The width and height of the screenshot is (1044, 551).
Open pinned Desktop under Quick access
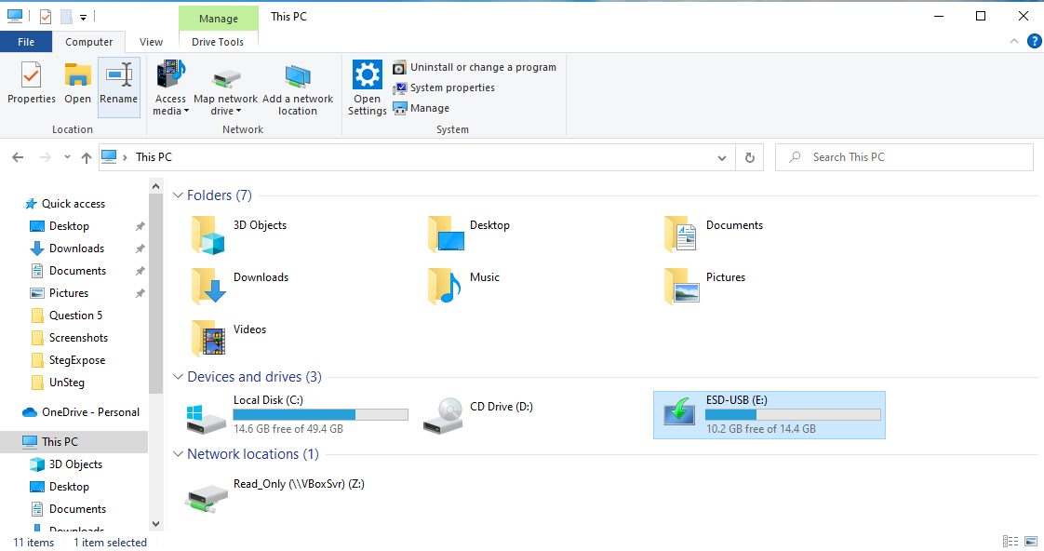[x=69, y=226]
